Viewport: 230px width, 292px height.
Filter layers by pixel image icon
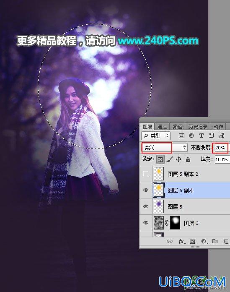pyautogui.click(x=181, y=136)
